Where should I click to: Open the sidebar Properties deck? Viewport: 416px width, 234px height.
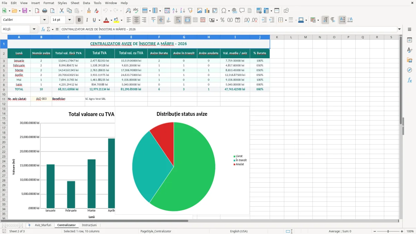pyautogui.click(x=409, y=40)
